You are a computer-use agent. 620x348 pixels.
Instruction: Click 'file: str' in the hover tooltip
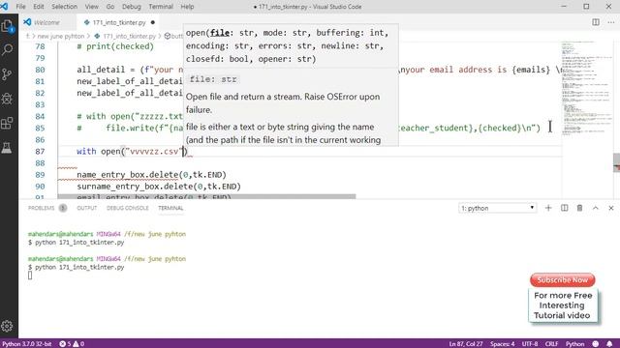click(213, 79)
